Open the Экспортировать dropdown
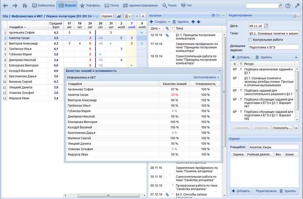This screenshot has width=303, height=199. click(206, 78)
